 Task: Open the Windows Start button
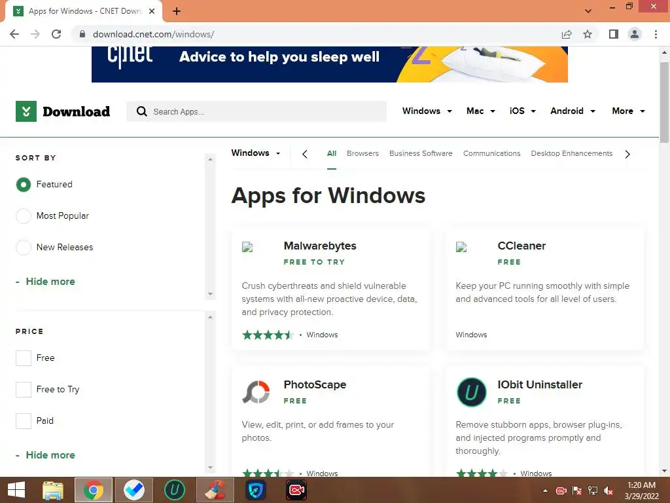pyautogui.click(x=16, y=490)
